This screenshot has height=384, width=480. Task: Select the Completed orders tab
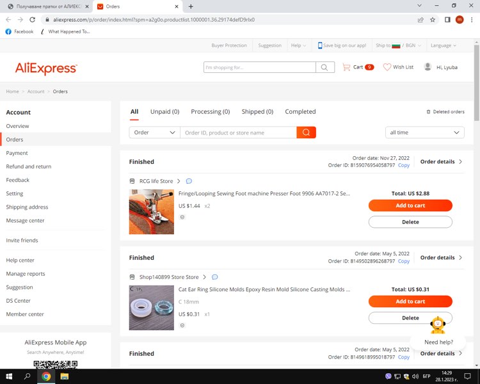pos(300,111)
